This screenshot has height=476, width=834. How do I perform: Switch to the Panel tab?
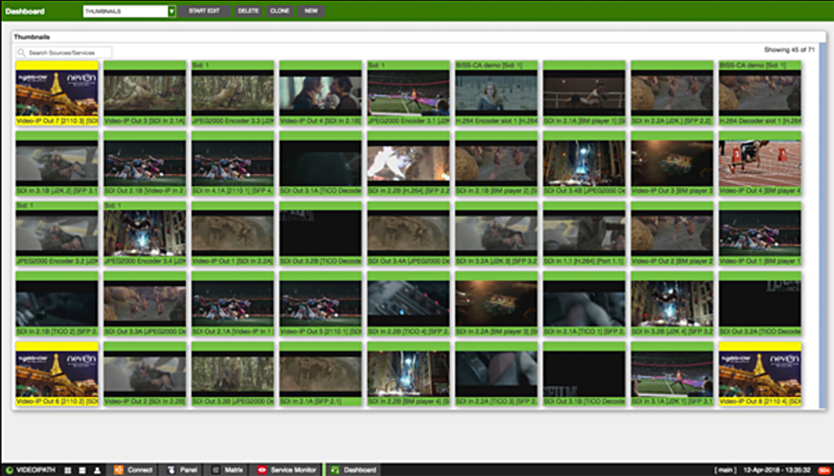click(x=182, y=470)
